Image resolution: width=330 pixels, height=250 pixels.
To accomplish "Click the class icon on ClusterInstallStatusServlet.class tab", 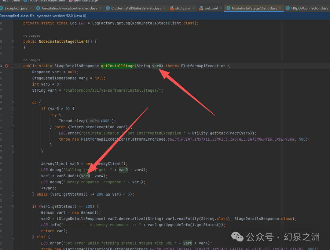I will point(108,8).
